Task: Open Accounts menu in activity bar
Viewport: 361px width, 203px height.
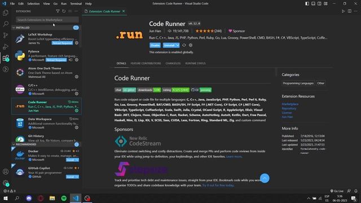Action: [6, 171]
